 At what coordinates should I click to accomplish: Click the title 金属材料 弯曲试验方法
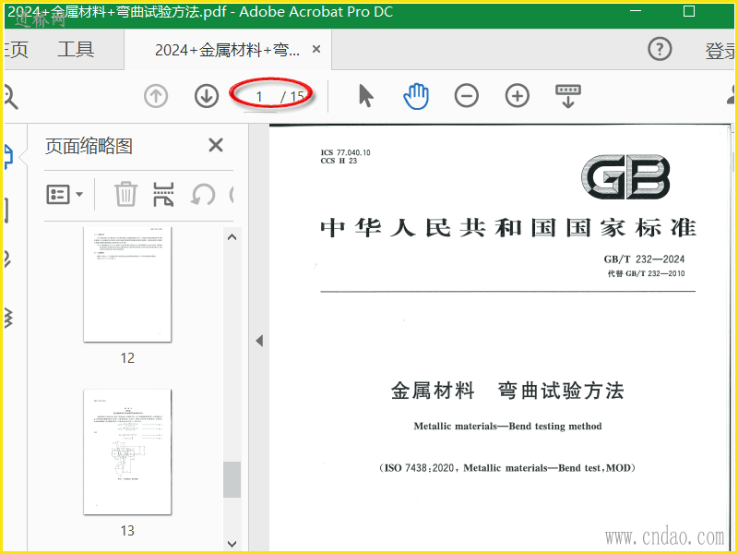coord(507,391)
